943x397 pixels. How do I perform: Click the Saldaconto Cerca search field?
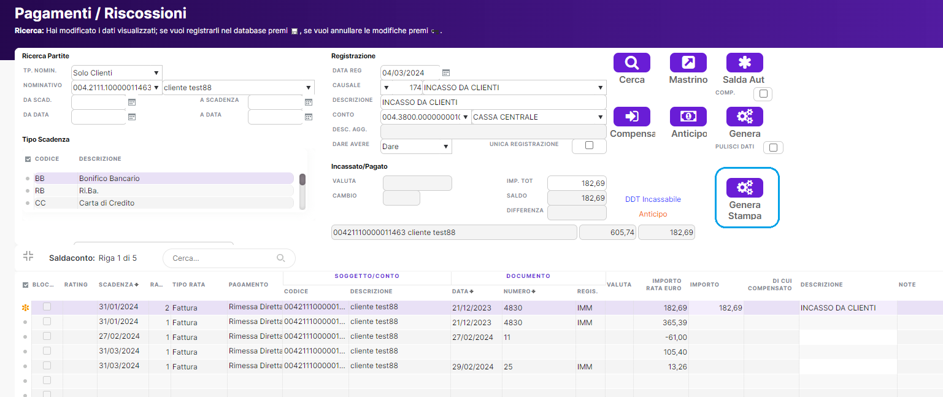[x=222, y=258]
